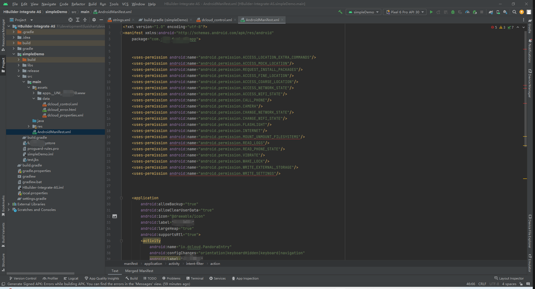Toggle the Resource Manager side panel

(3, 35)
